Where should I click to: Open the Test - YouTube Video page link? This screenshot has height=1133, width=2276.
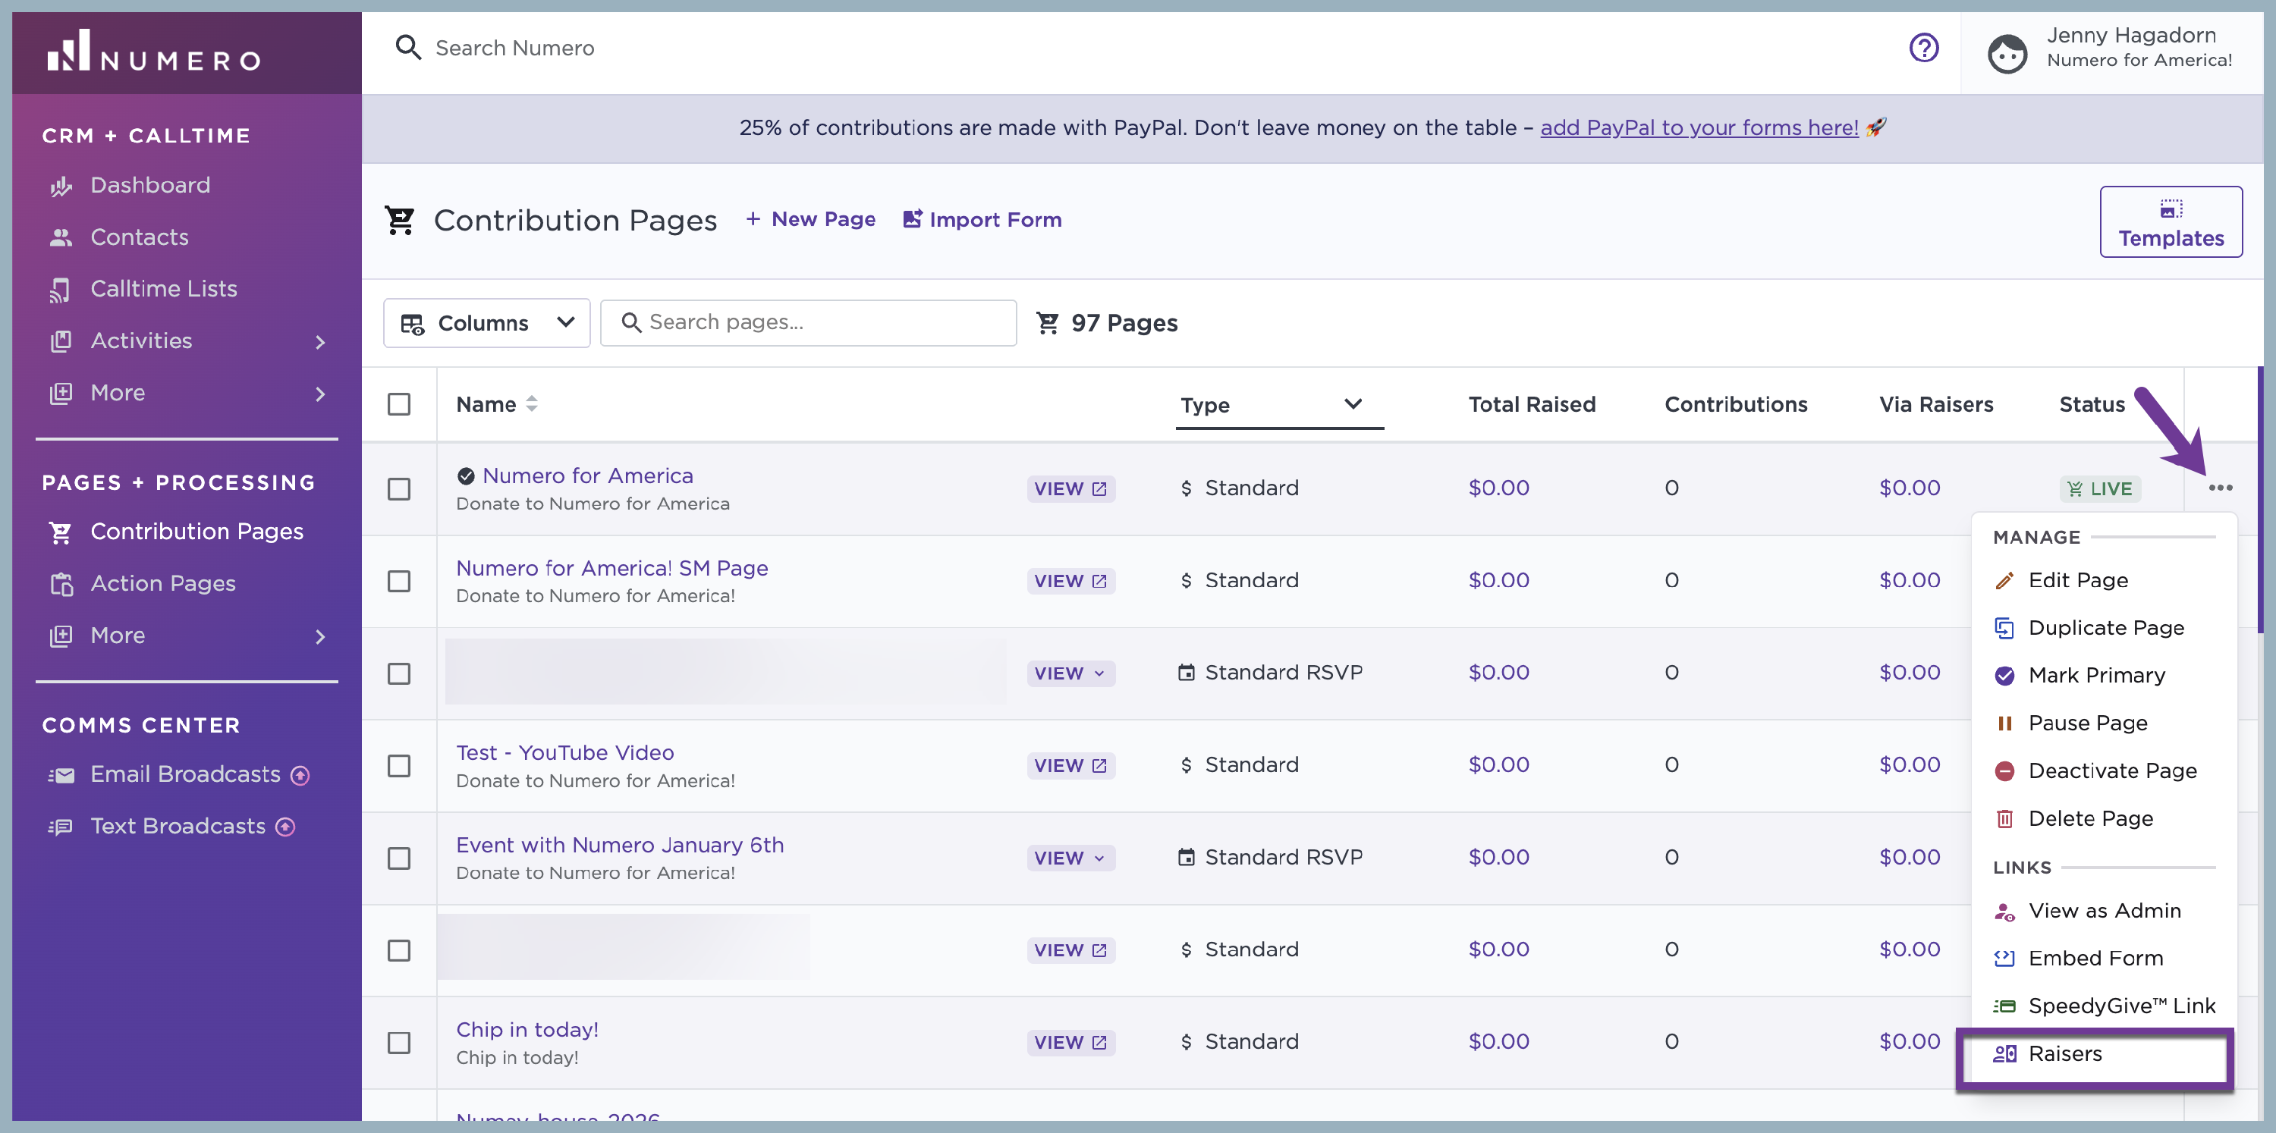[564, 752]
